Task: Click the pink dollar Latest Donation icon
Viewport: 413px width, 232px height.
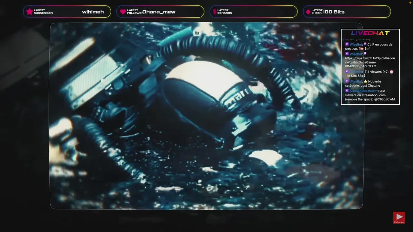Action: click(x=215, y=12)
